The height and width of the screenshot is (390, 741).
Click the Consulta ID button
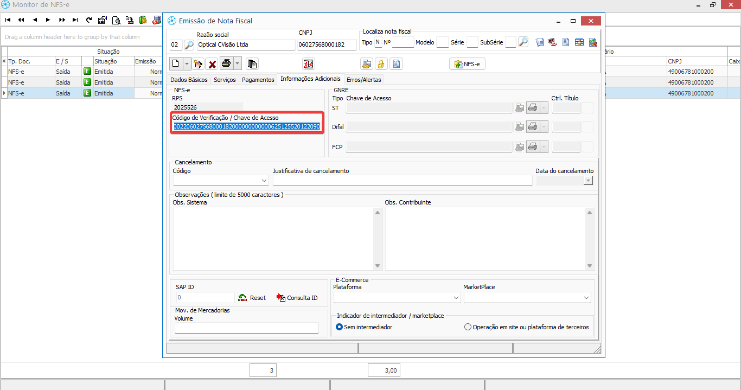297,298
